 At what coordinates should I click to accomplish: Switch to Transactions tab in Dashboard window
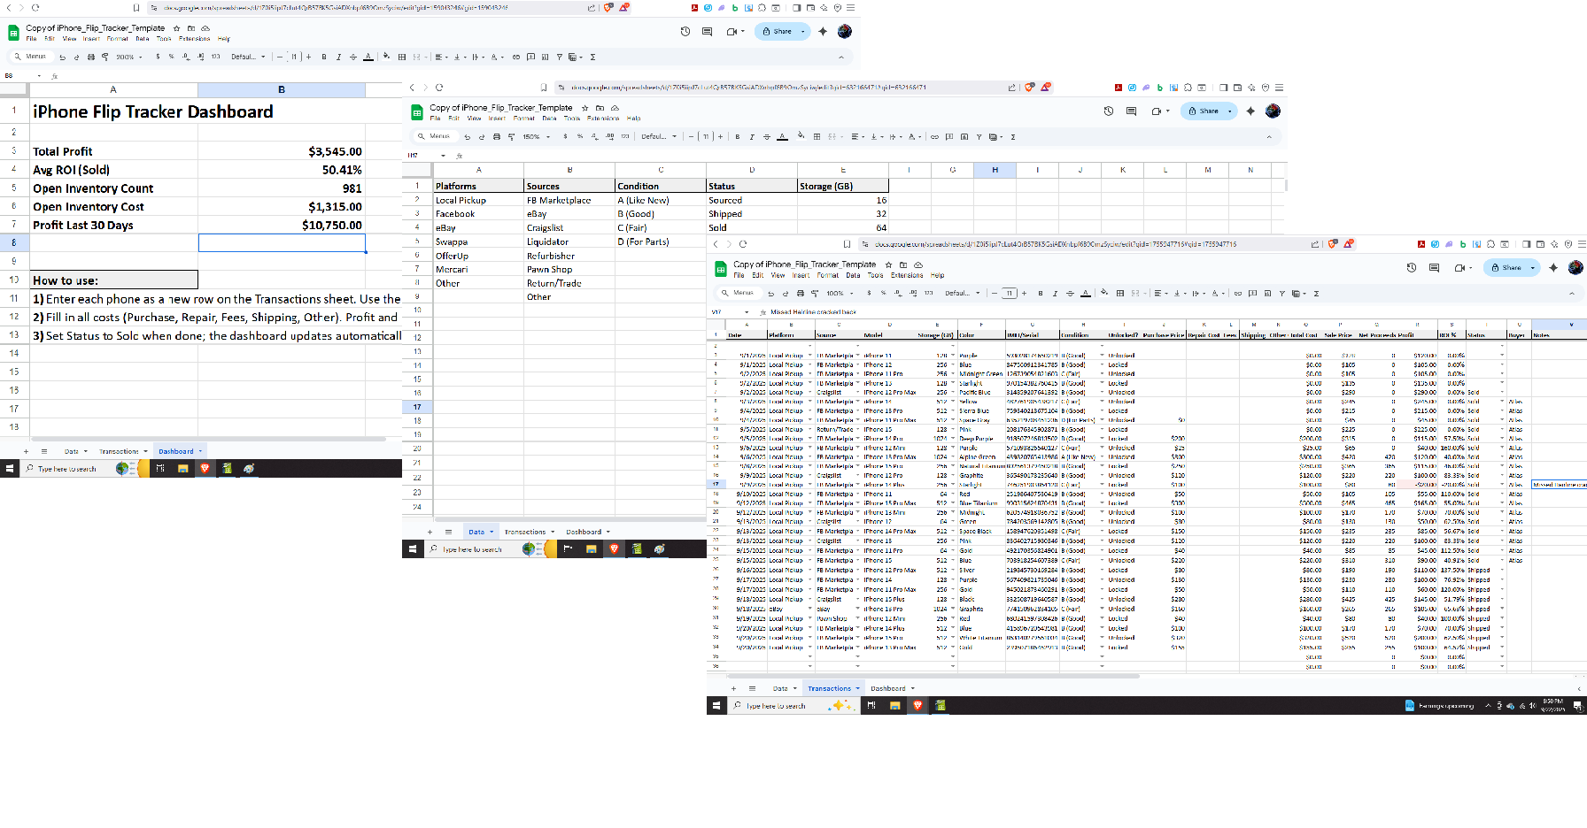point(119,451)
